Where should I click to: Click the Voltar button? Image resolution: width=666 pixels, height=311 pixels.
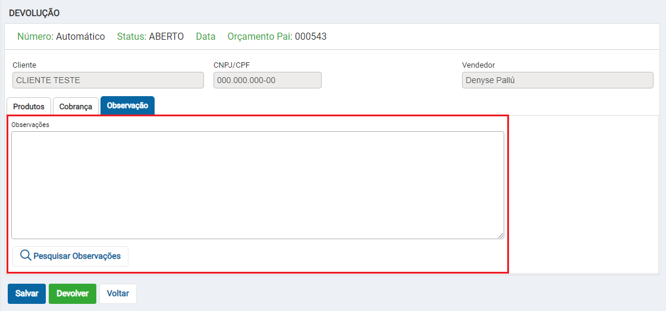coord(118,294)
